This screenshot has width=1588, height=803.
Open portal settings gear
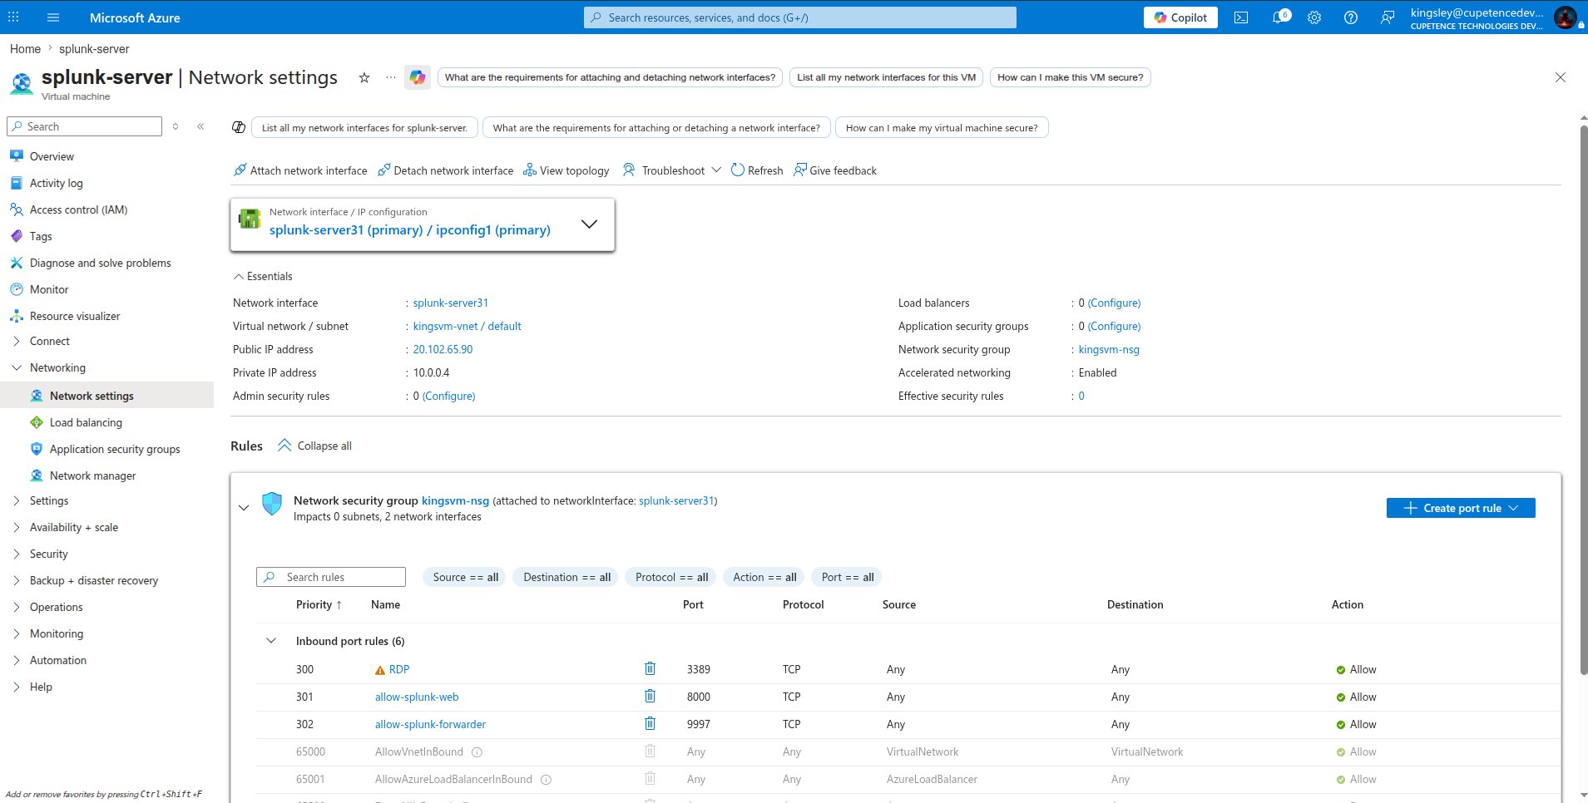click(1314, 17)
